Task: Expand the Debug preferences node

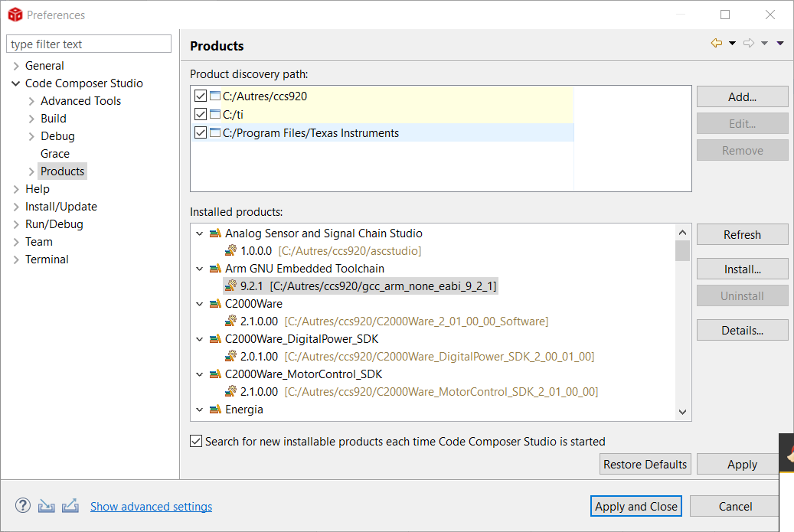Action: click(31, 137)
